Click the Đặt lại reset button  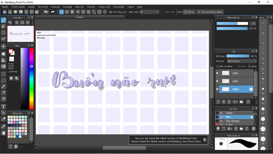(189, 12)
